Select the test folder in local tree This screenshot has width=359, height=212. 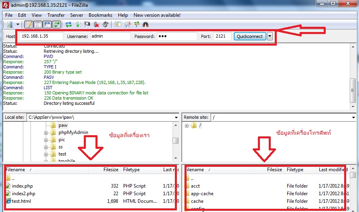tap(62, 154)
